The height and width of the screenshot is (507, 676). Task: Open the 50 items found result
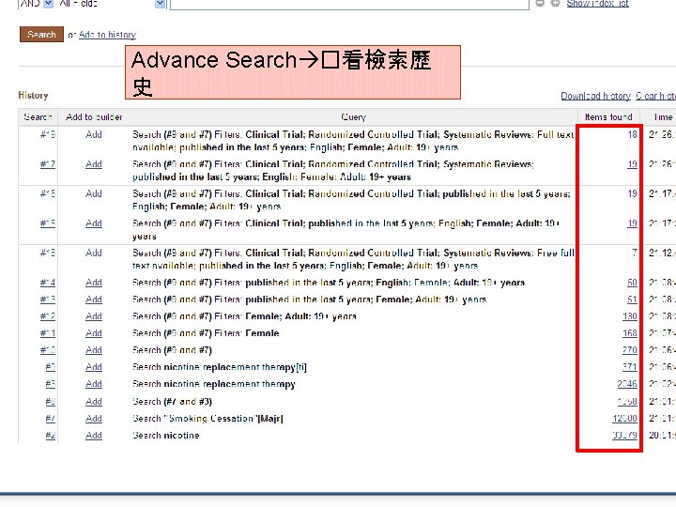[632, 283]
